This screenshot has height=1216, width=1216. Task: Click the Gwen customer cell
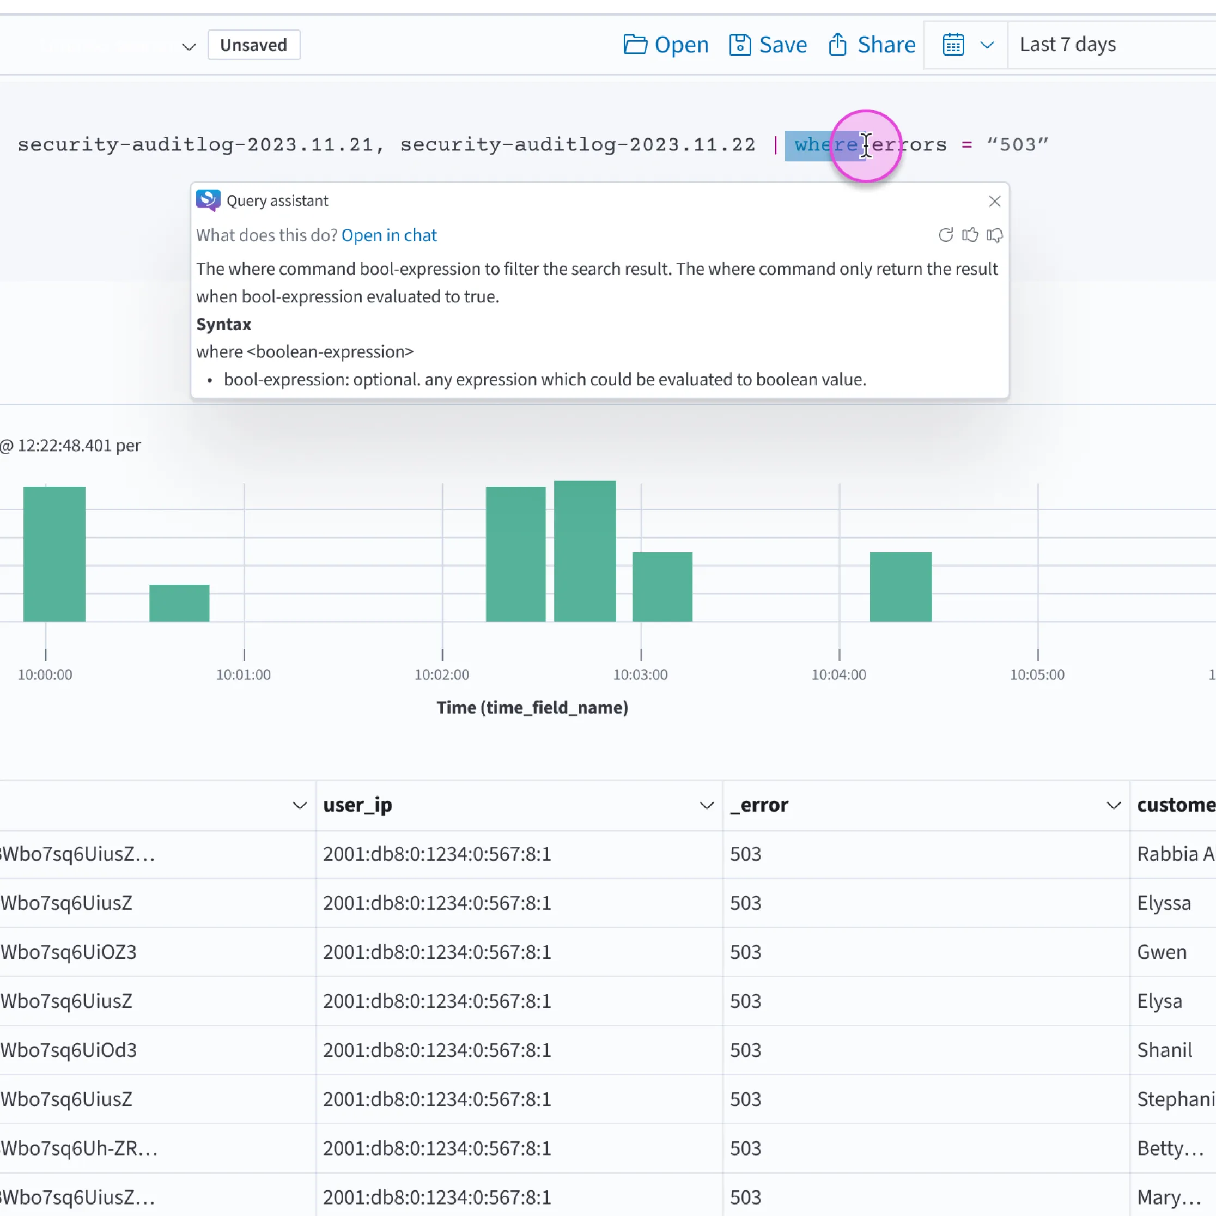pos(1162,952)
